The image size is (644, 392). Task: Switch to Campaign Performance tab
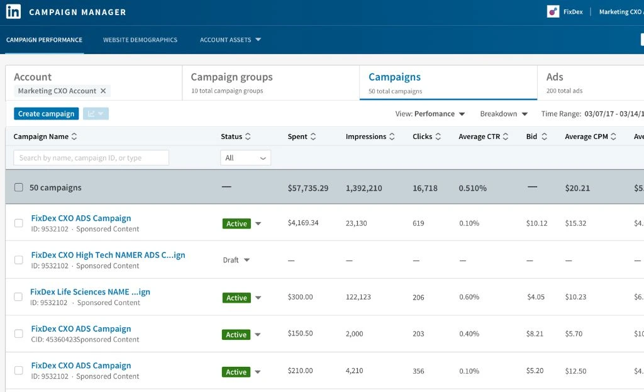(x=44, y=40)
